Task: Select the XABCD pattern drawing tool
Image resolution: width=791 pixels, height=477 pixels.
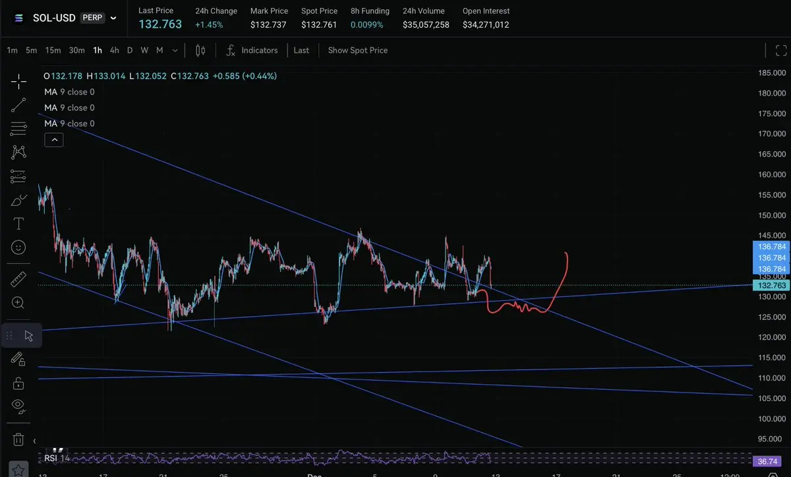Action: 18,152
